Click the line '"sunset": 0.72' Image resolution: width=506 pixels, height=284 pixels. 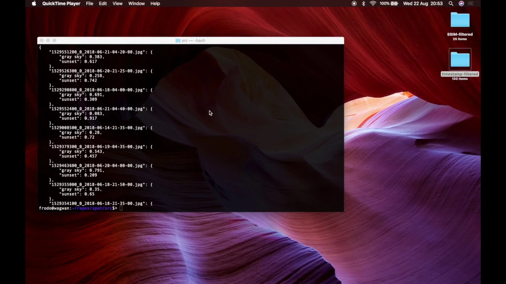77,137
